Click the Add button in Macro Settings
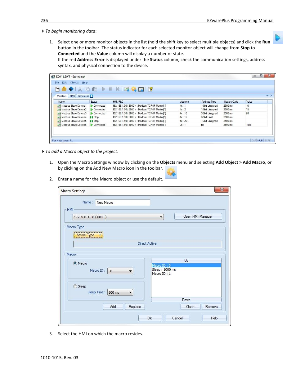Image resolution: width=296 pixels, height=383 pixels. coord(113,307)
